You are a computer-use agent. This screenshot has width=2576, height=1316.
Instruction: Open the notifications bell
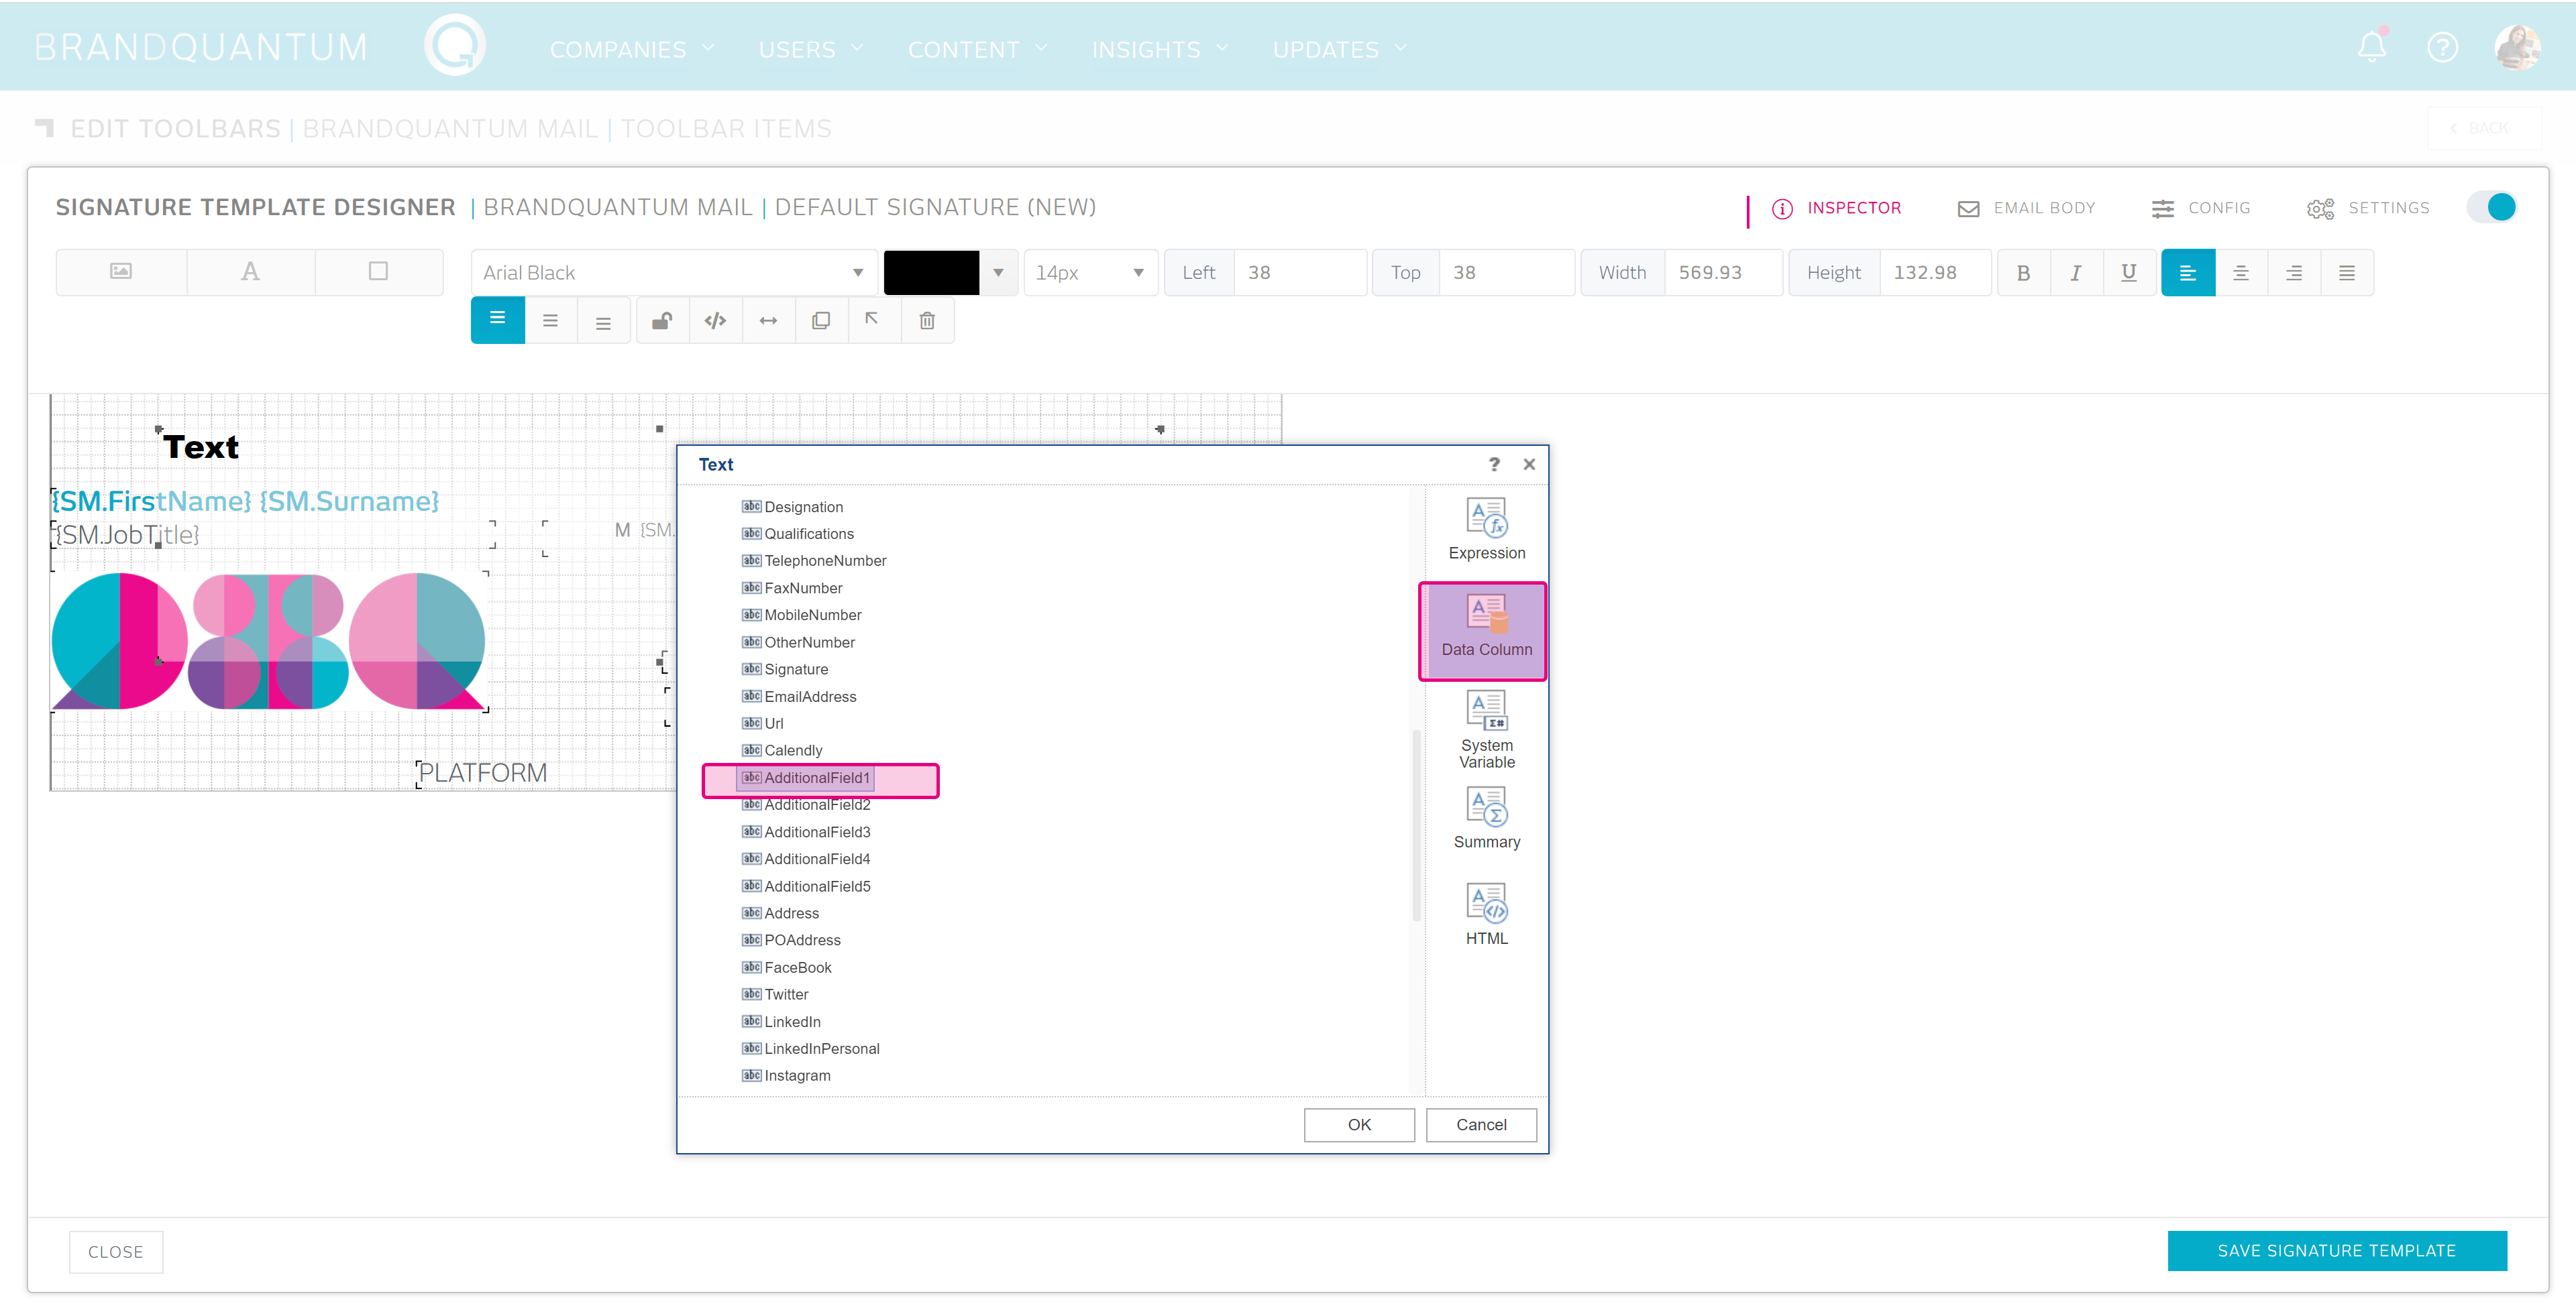[x=2372, y=47]
